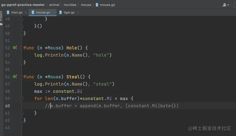Screen dimensions: 236x136
Task: Click the 'for' keyword on line 59
Action: point(38,98)
